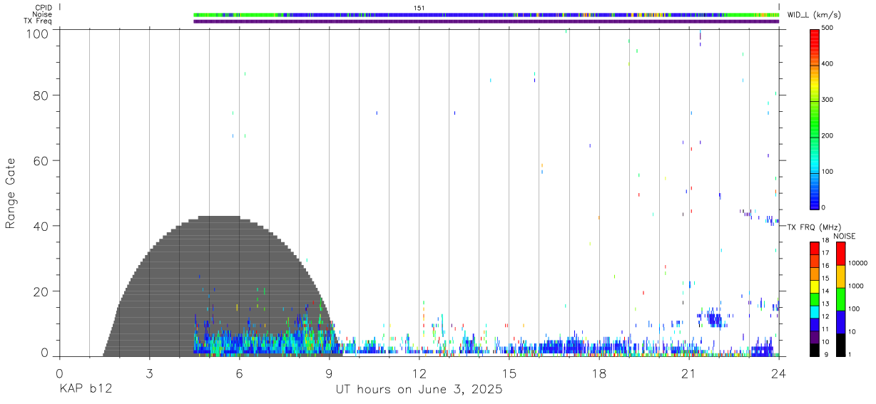Click the CPID value '151'
The width and height of the screenshot is (876, 404).
(x=419, y=8)
